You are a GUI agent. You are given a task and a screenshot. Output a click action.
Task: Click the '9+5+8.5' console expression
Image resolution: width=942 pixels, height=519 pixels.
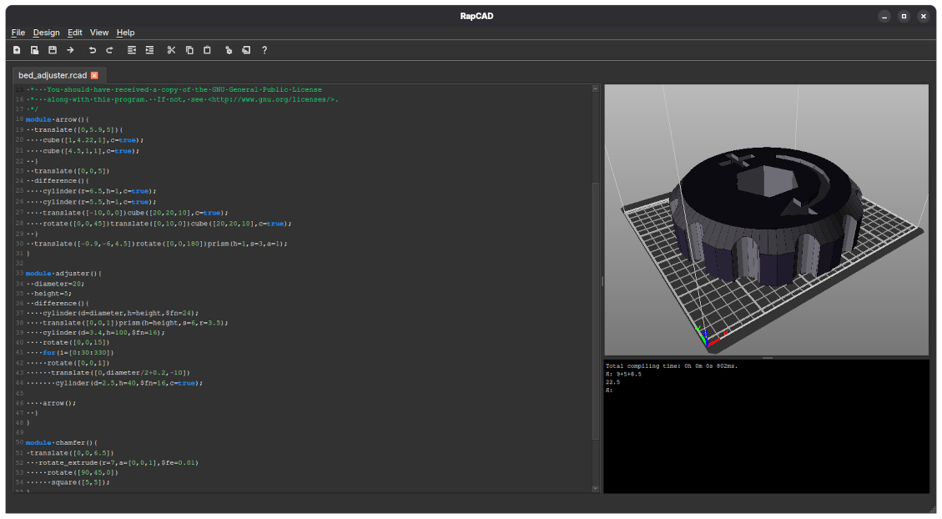629,375
